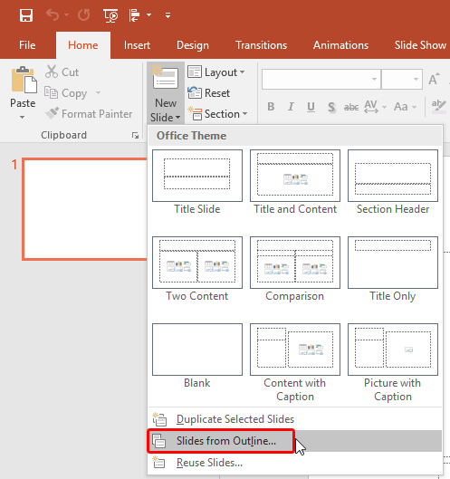
Task: Toggle Italic formatting
Action: [x=292, y=107]
